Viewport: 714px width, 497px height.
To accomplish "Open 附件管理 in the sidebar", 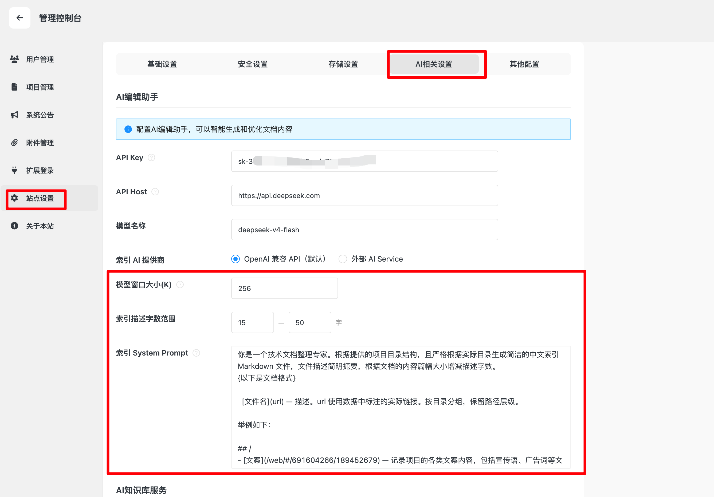I will pyautogui.click(x=50, y=142).
